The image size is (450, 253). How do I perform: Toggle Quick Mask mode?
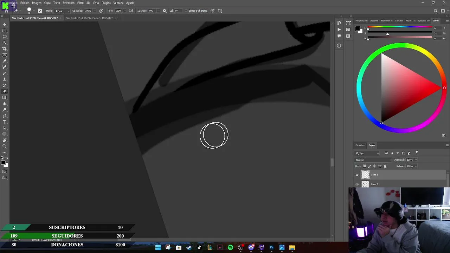(5, 171)
